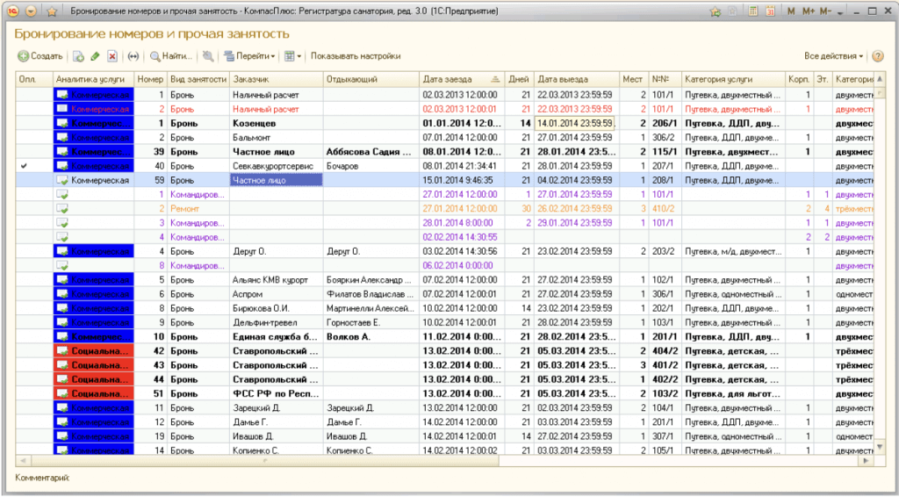
Task: Open the calculator icon in title bar
Action: tap(753, 11)
